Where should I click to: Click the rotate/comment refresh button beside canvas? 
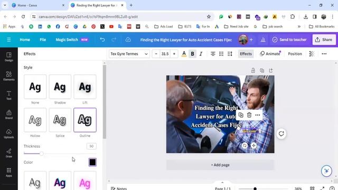tap(281, 134)
